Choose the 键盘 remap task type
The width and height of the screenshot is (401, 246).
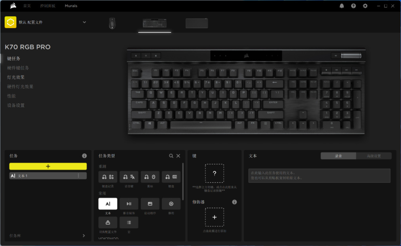[171, 177]
